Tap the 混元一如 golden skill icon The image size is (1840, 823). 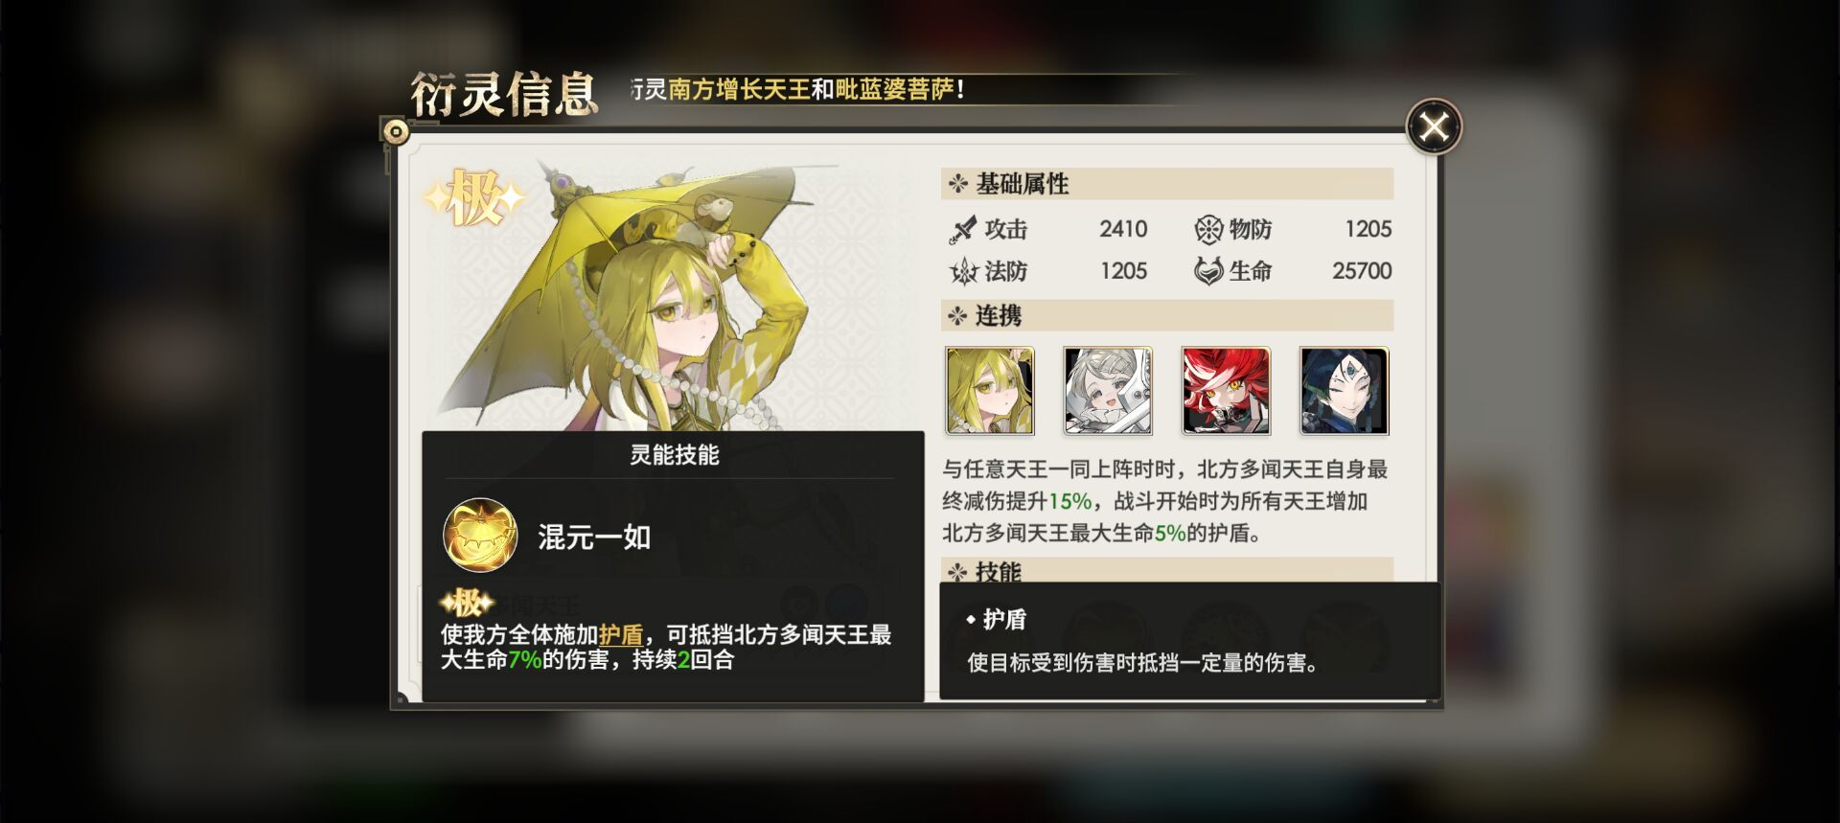[x=480, y=536]
